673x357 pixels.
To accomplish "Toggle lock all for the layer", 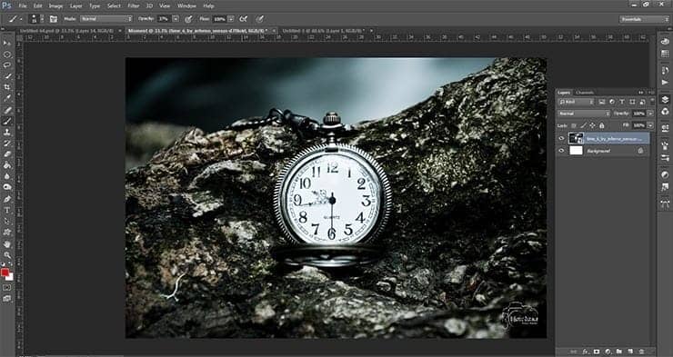I will click(x=602, y=125).
